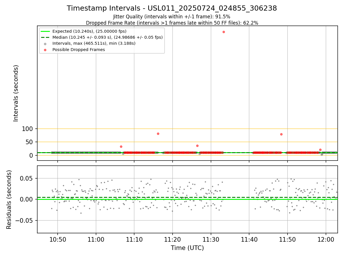Click legend entry 'Intervals, max (465.511s), min (3.188s)'
The image size is (344, 258).
coord(94,44)
